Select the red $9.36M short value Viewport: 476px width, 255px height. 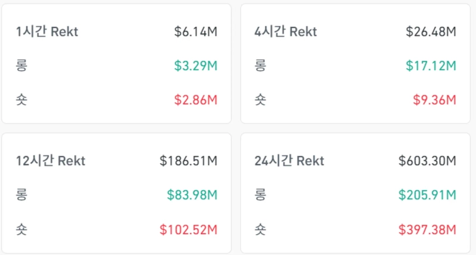(x=434, y=99)
